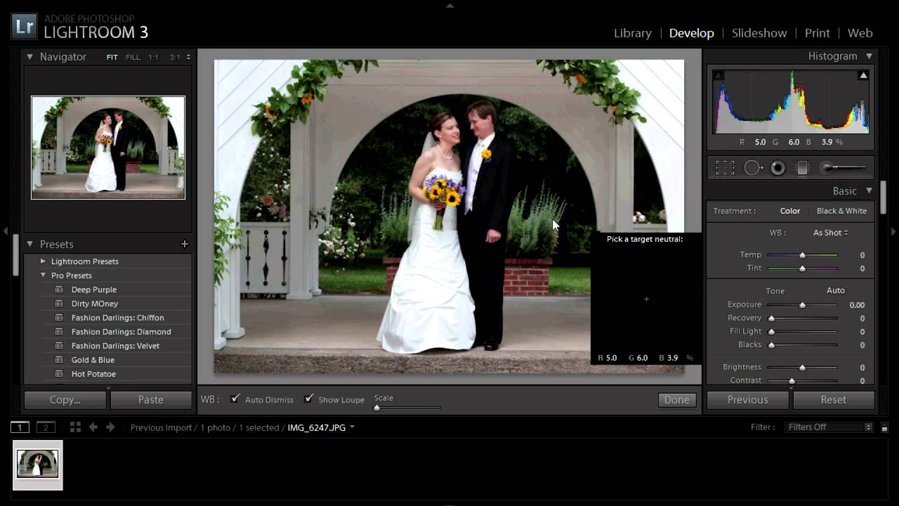Set Navigator zoom to FILL
The height and width of the screenshot is (506, 899).
133,57
